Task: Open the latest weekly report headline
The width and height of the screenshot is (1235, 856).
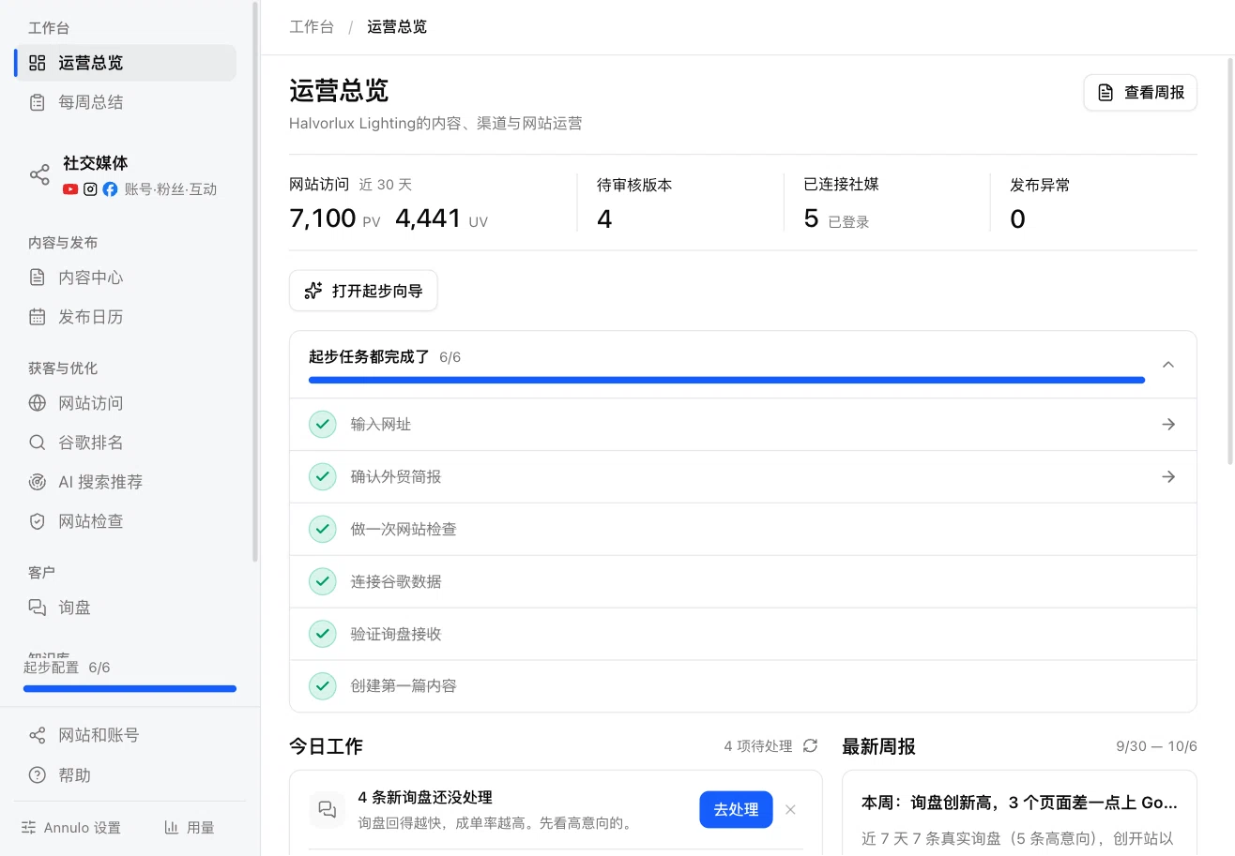Action: [x=1019, y=803]
